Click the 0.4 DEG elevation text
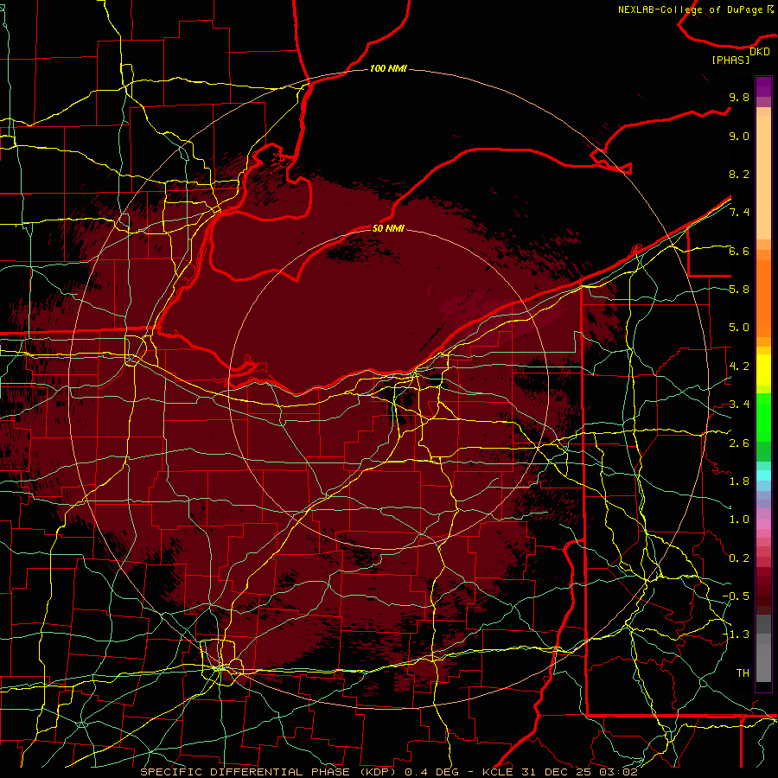Image resolution: width=778 pixels, height=778 pixels. pyautogui.click(x=430, y=772)
